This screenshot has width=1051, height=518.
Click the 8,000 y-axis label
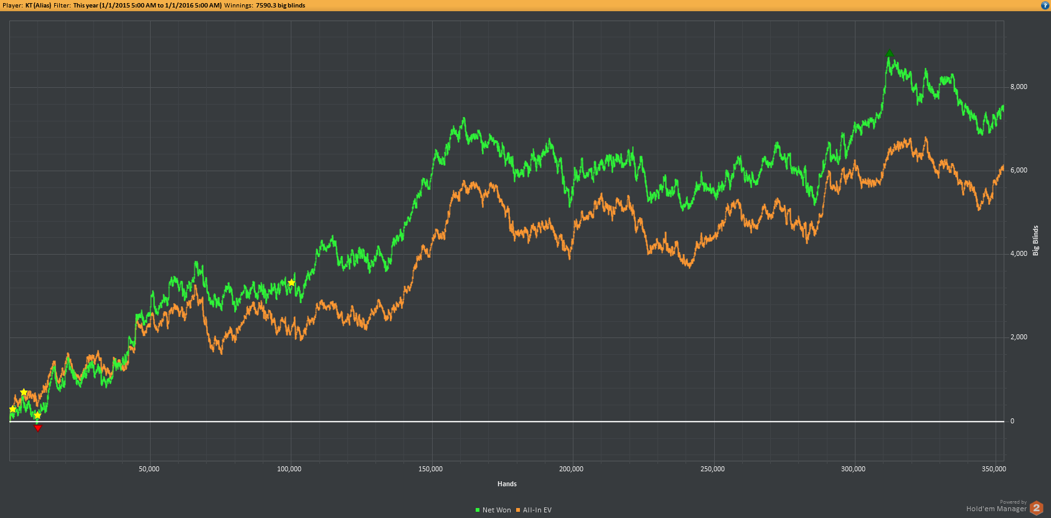[x=1019, y=87]
